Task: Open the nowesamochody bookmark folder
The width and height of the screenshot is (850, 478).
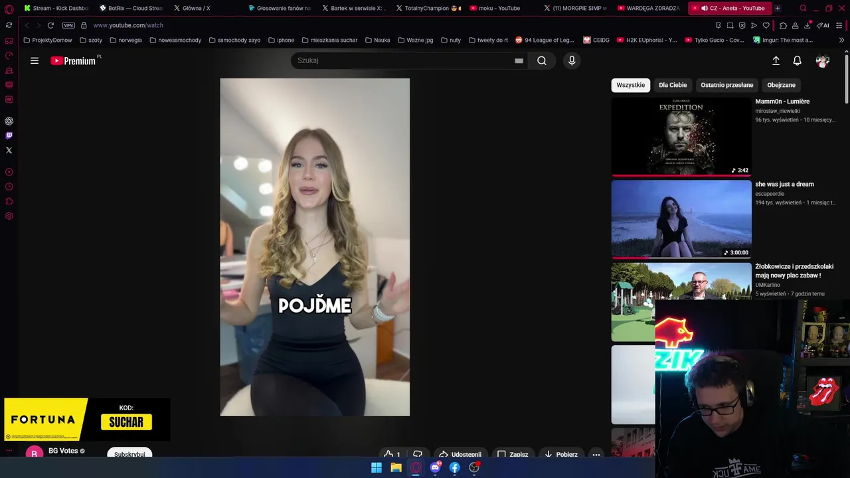Action: 175,40
